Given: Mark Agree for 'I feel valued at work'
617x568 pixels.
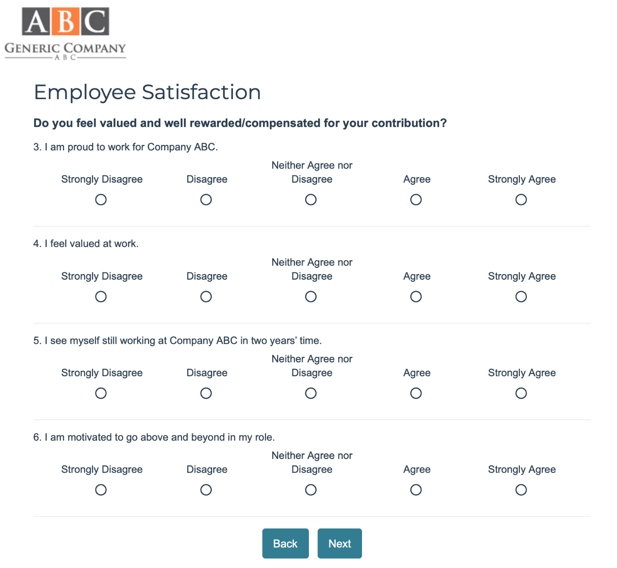Looking at the screenshot, I should click(416, 296).
